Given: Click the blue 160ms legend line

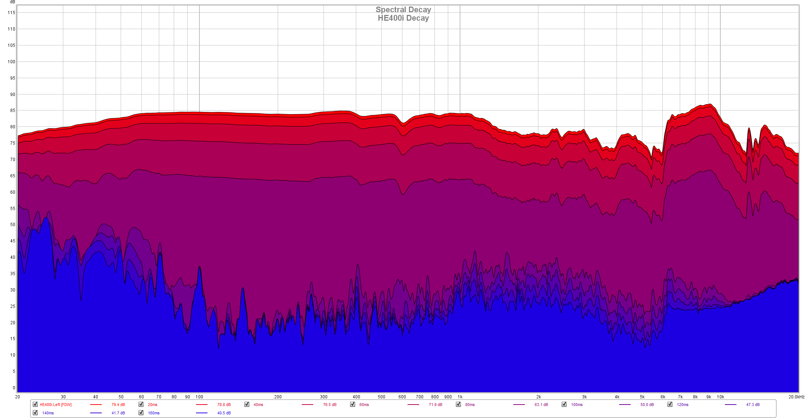Looking at the screenshot, I should (x=202, y=413).
